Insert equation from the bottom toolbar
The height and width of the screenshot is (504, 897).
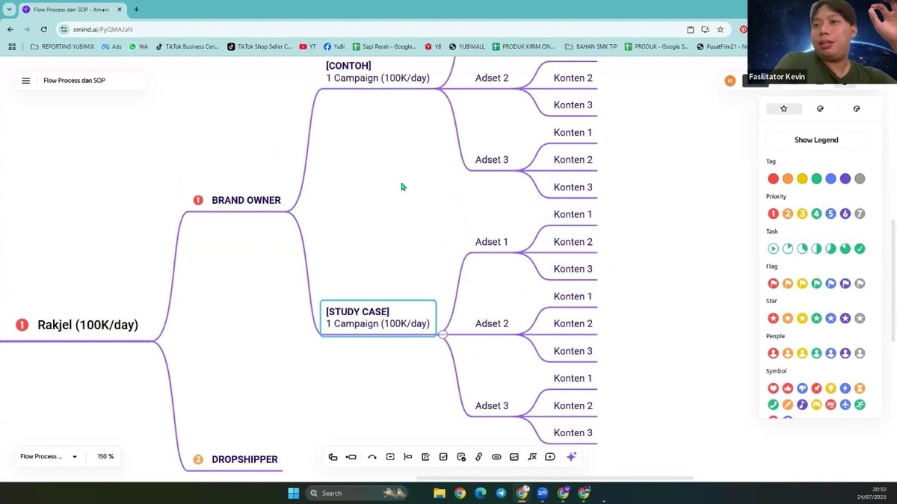[x=532, y=457]
